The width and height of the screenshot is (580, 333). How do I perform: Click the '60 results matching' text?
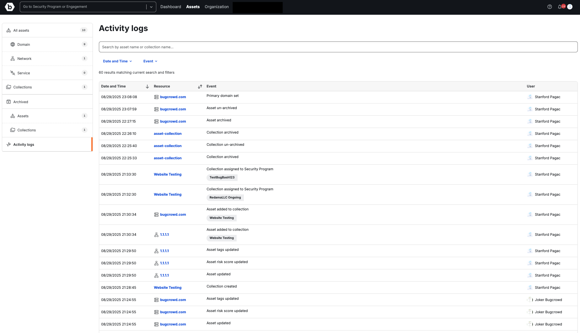coord(137,73)
